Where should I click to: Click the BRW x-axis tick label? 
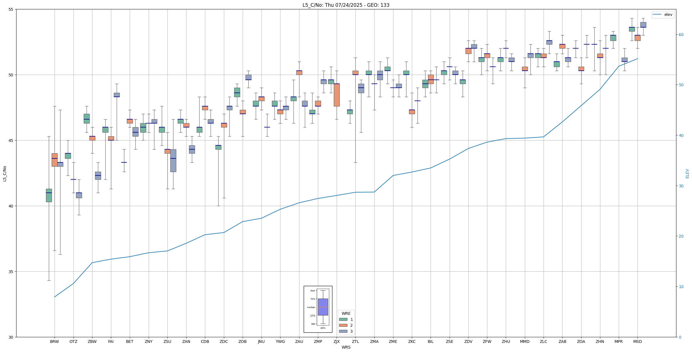(x=54, y=341)
